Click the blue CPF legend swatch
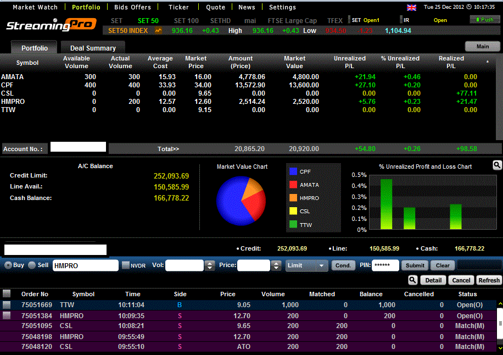The width and height of the screenshot is (503, 355). (x=293, y=171)
